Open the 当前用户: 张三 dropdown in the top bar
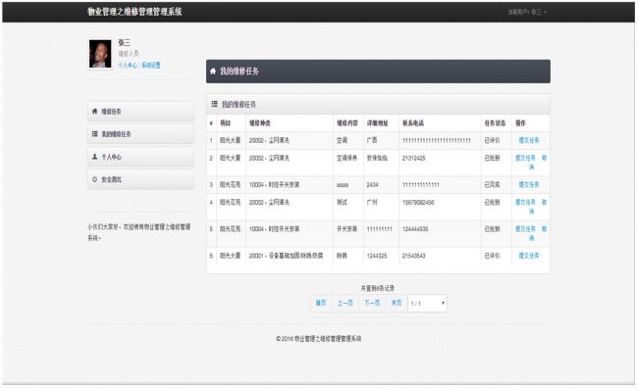638x388 pixels. coord(527,12)
